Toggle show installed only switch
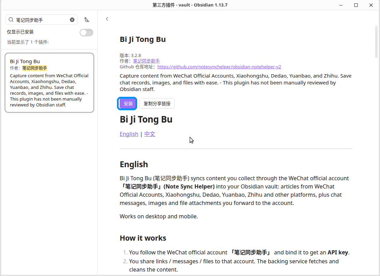 pyautogui.click(x=86, y=33)
